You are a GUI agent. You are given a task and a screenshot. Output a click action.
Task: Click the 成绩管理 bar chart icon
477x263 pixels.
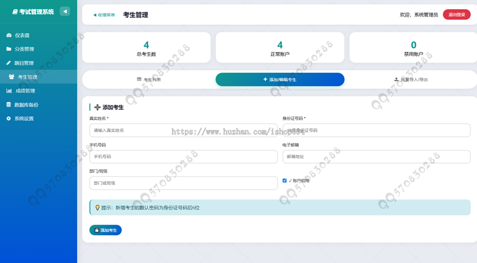[9, 91]
